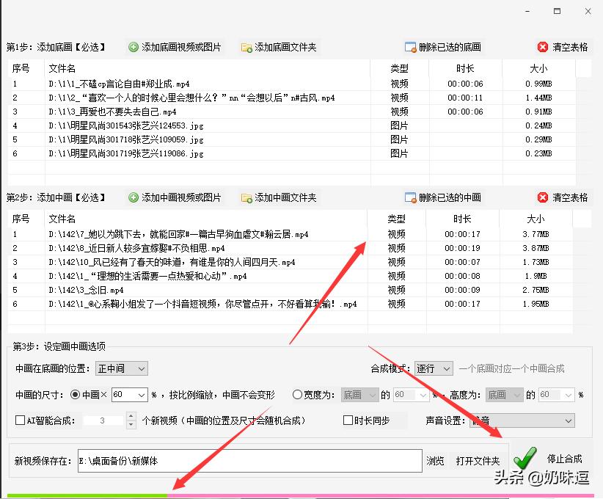Image resolution: width=603 pixels, height=499 pixels.
Task: Enable the duration sync checkbox
Action: (x=349, y=420)
